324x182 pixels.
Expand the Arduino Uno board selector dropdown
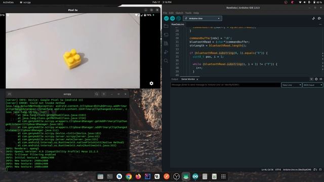click(x=202, y=18)
